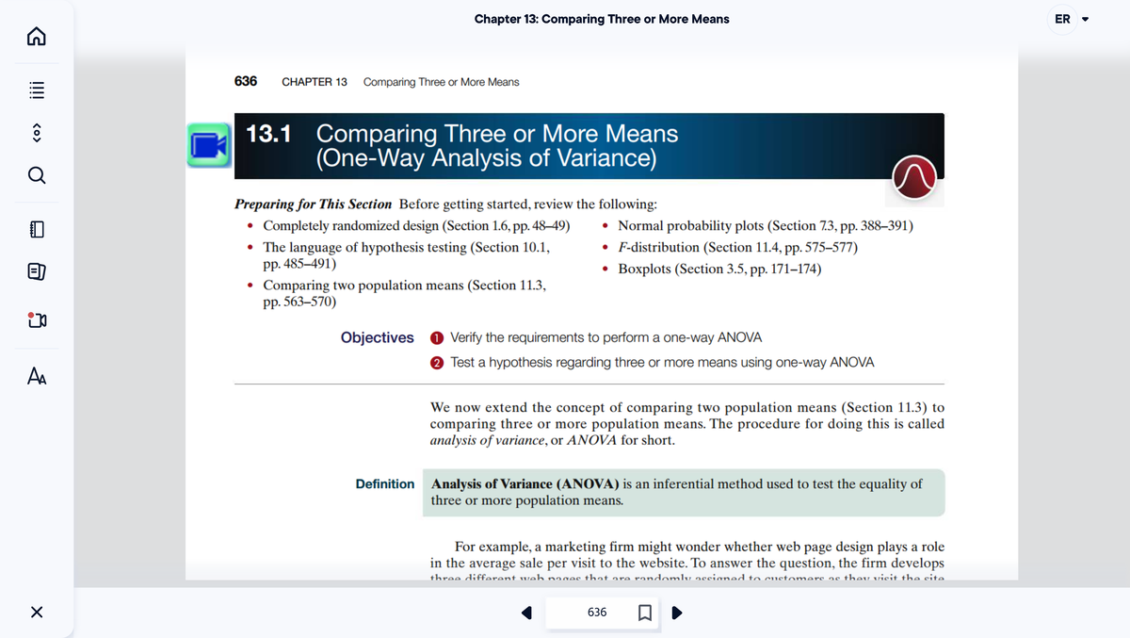Open text display settings with Aa icon

[36, 375]
